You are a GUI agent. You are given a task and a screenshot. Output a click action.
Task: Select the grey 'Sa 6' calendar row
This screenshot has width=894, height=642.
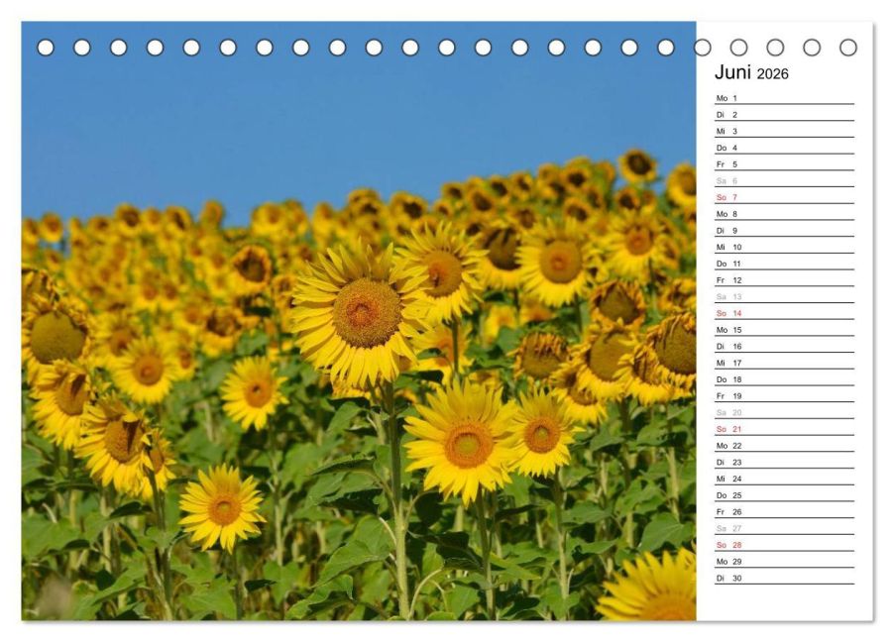coord(785,180)
